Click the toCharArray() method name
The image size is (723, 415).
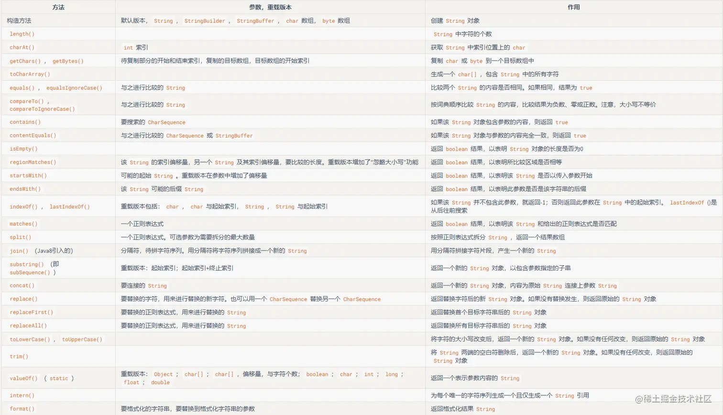tap(30, 74)
